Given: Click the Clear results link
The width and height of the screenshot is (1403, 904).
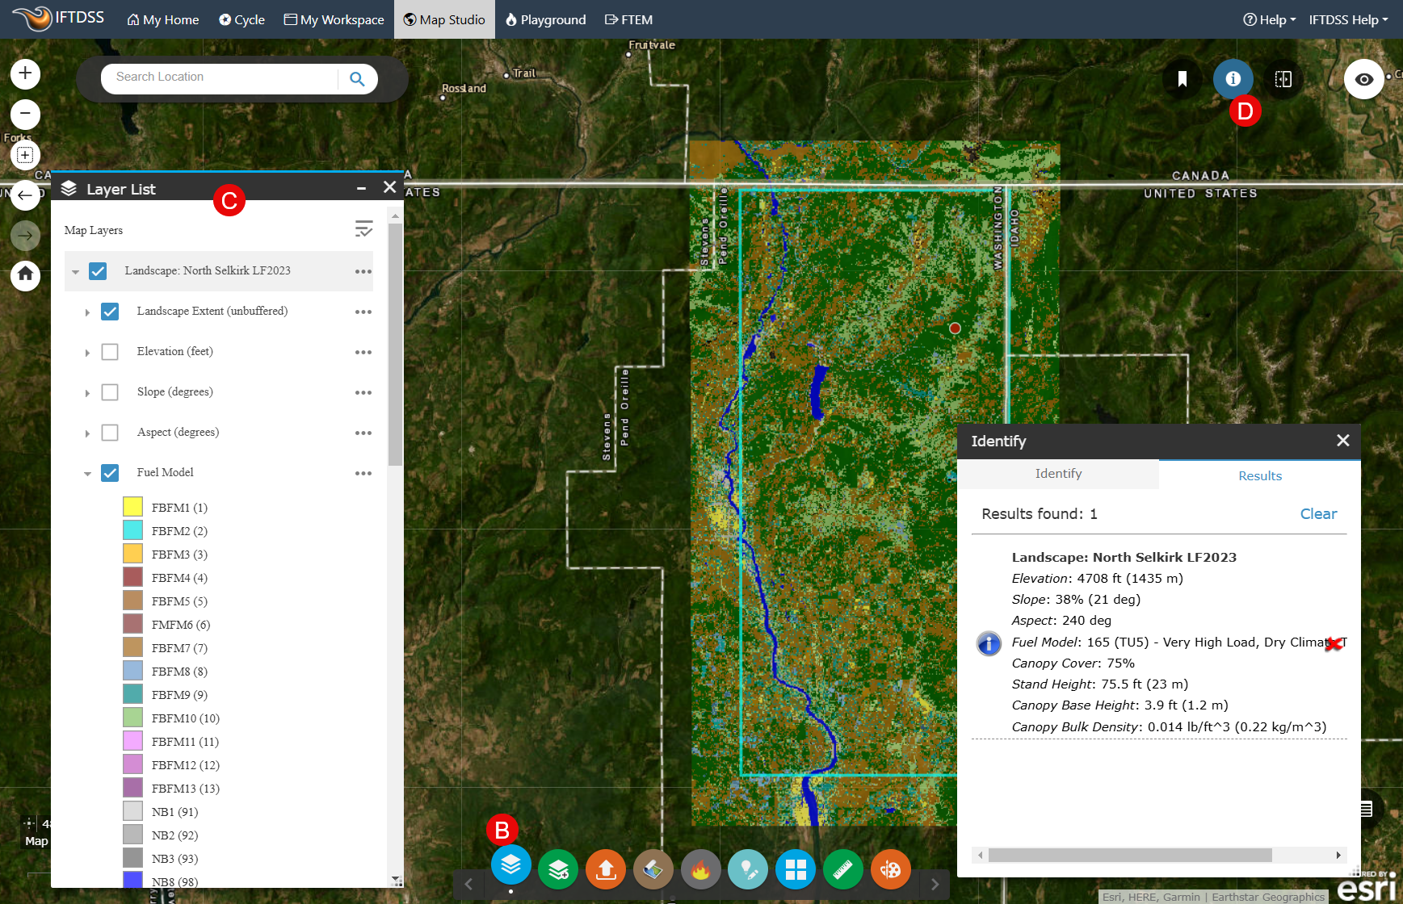Looking at the screenshot, I should pyautogui.click(x=1318, y=513).
